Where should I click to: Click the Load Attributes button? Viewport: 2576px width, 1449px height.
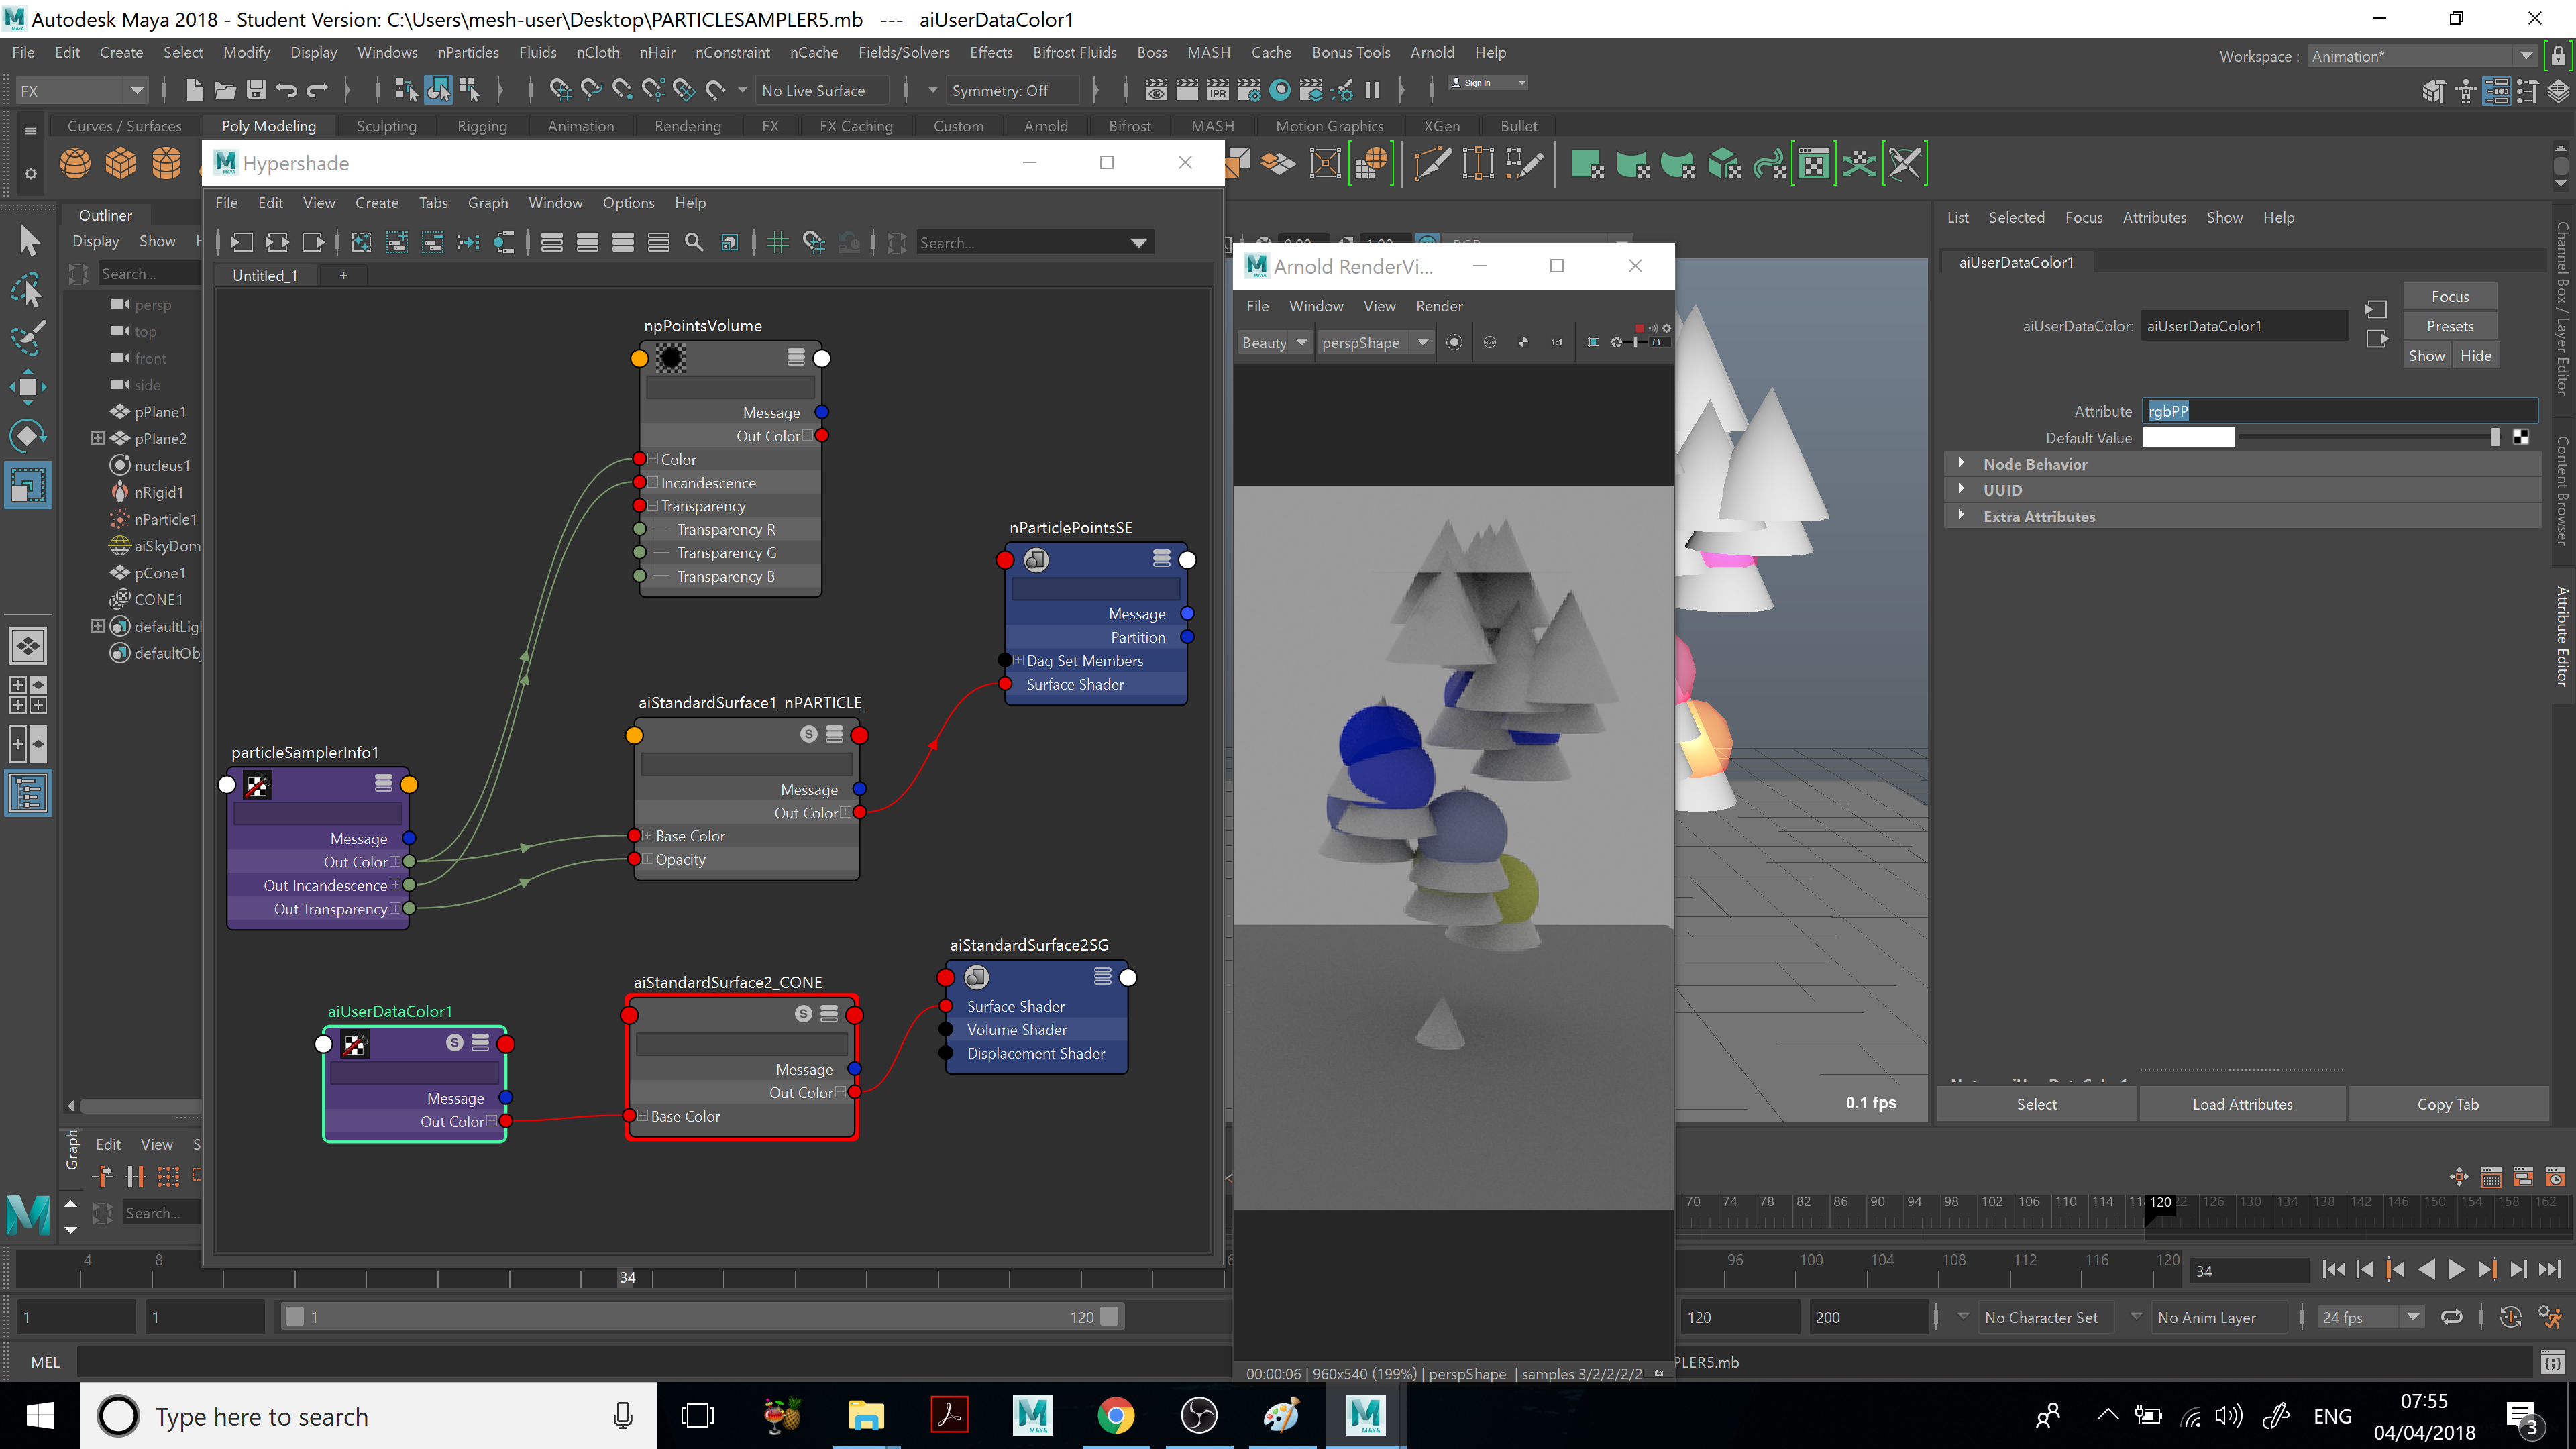pos(2243,1104)
